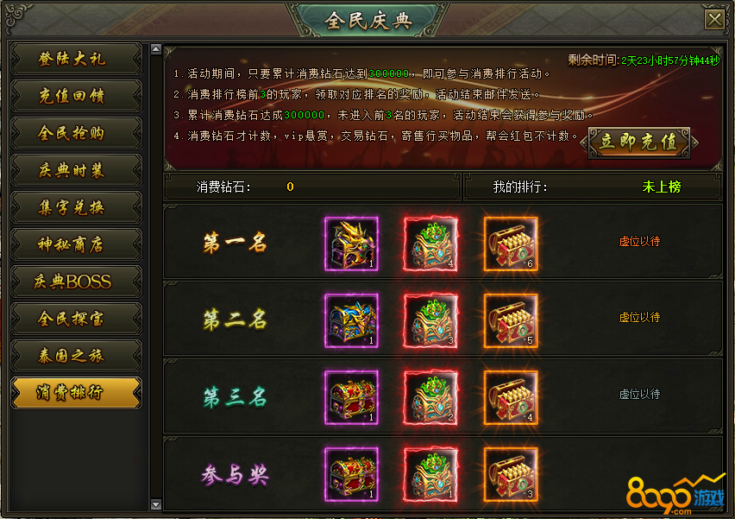Open the 神秘商店 tab
The image size is (735, 519).
[76, 244]
